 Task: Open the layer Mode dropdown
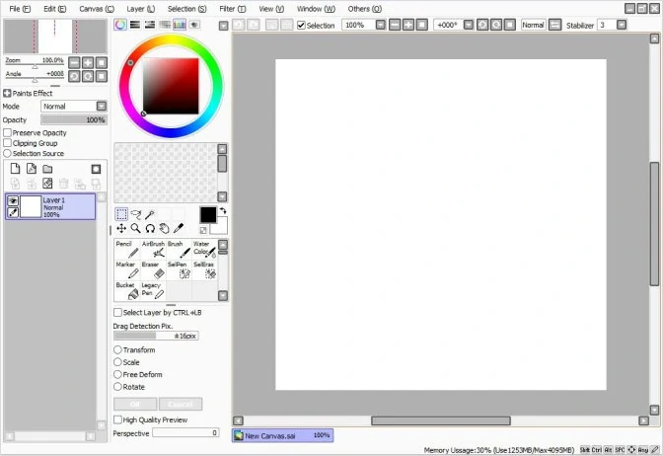tap(101, 107)
